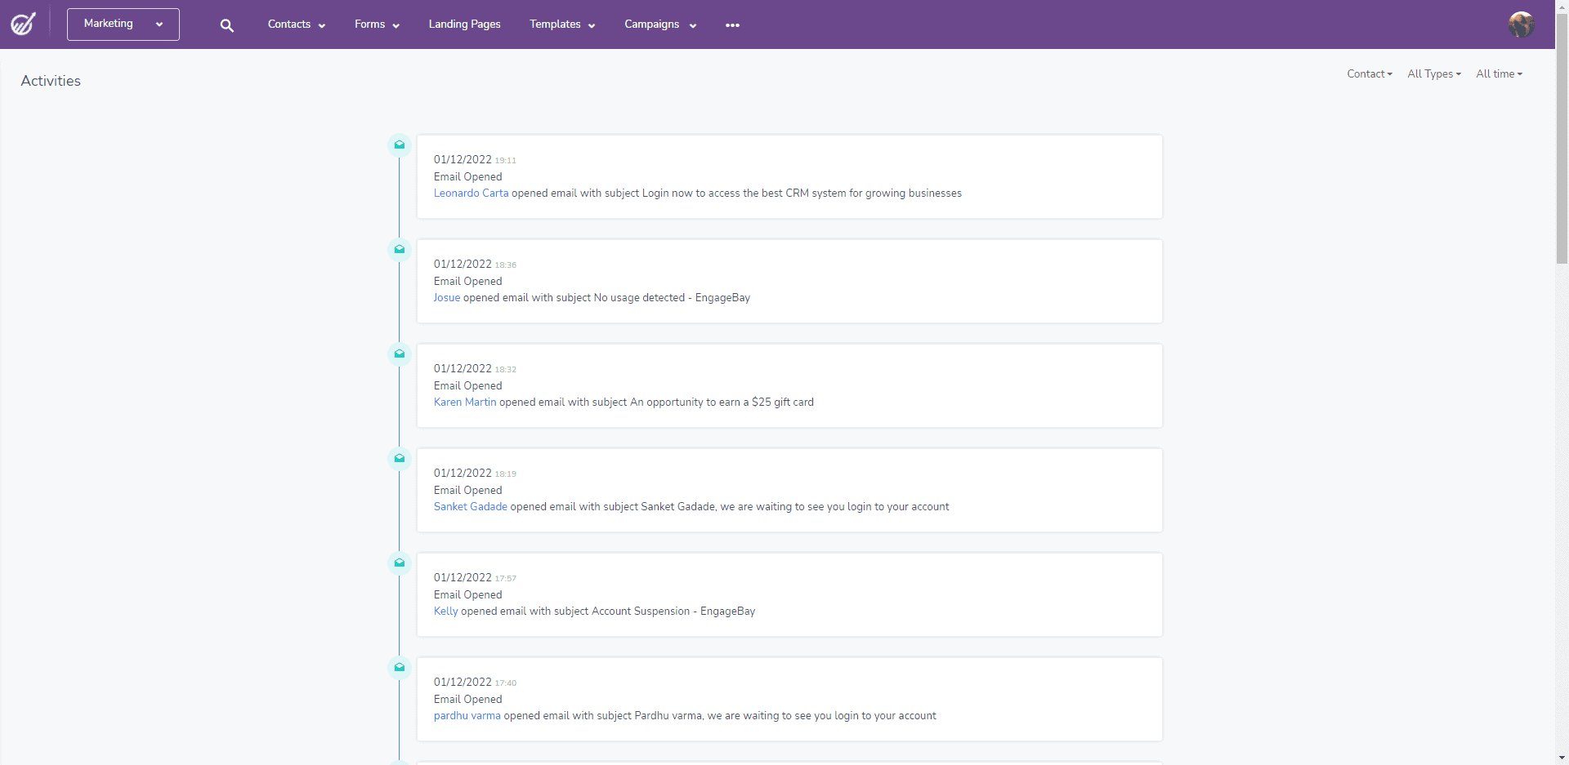1569x765 pixels.
Task: Click the page scrollbar thumb
Action: 1562,139
